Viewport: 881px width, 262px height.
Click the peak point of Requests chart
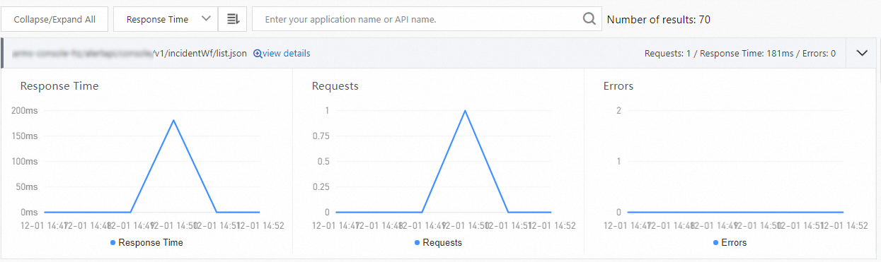pos(465,110)
